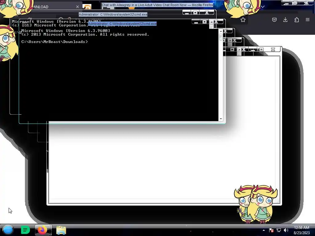Open the network tray icon
This screenshot has width=315, height=236.
pyautogui.click(x=279, y=230)
